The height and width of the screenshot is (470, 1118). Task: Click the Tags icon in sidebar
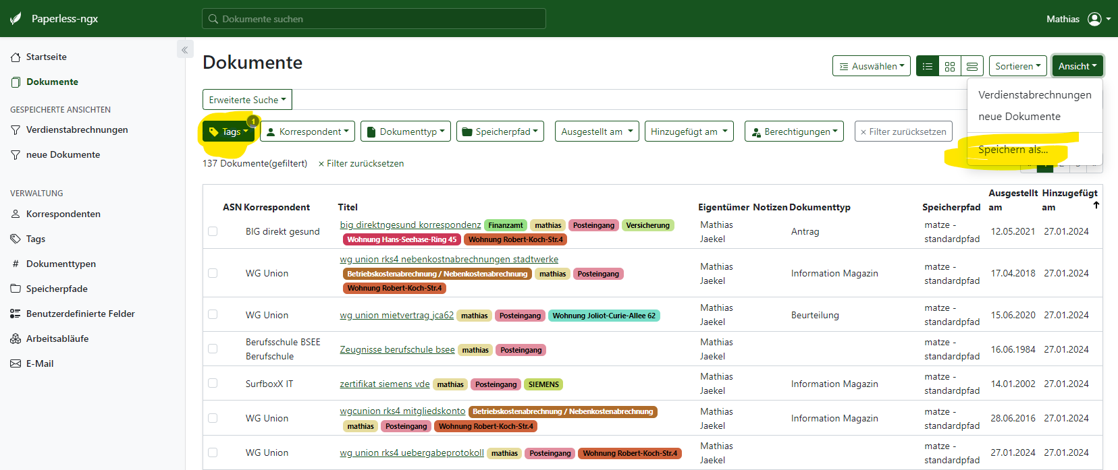16,239
